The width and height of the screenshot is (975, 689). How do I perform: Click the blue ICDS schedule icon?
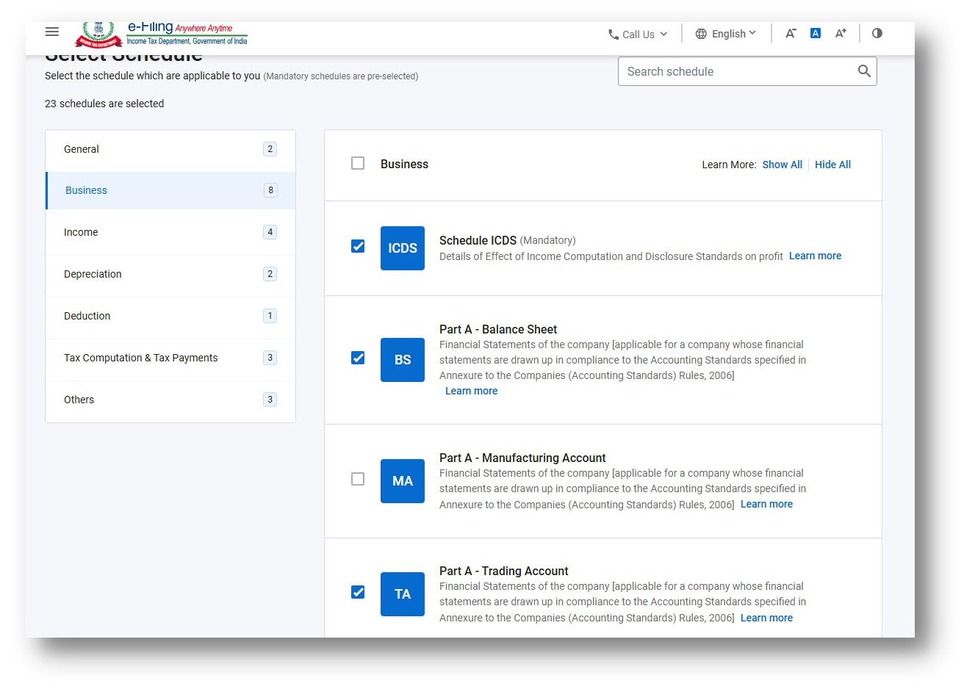[403, 248]
